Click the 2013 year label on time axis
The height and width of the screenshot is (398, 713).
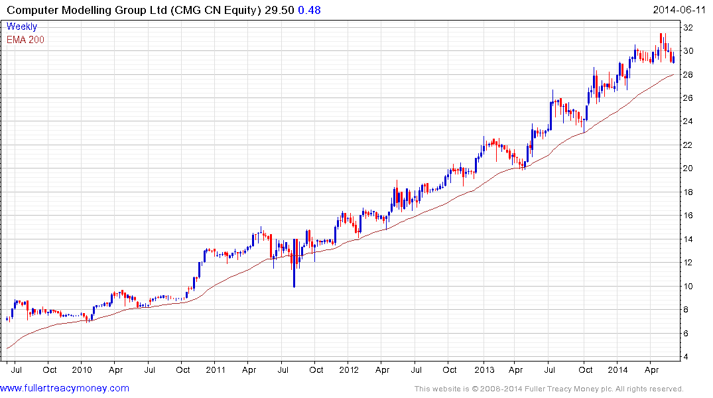pyautogui.click(x=484, y=369)
